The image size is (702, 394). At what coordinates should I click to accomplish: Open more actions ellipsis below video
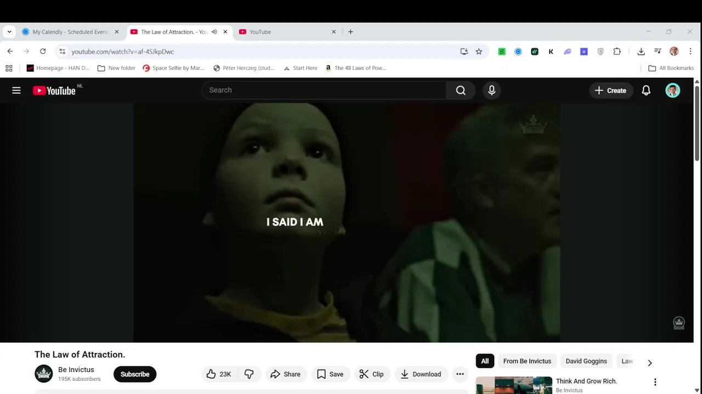[460, 374]
